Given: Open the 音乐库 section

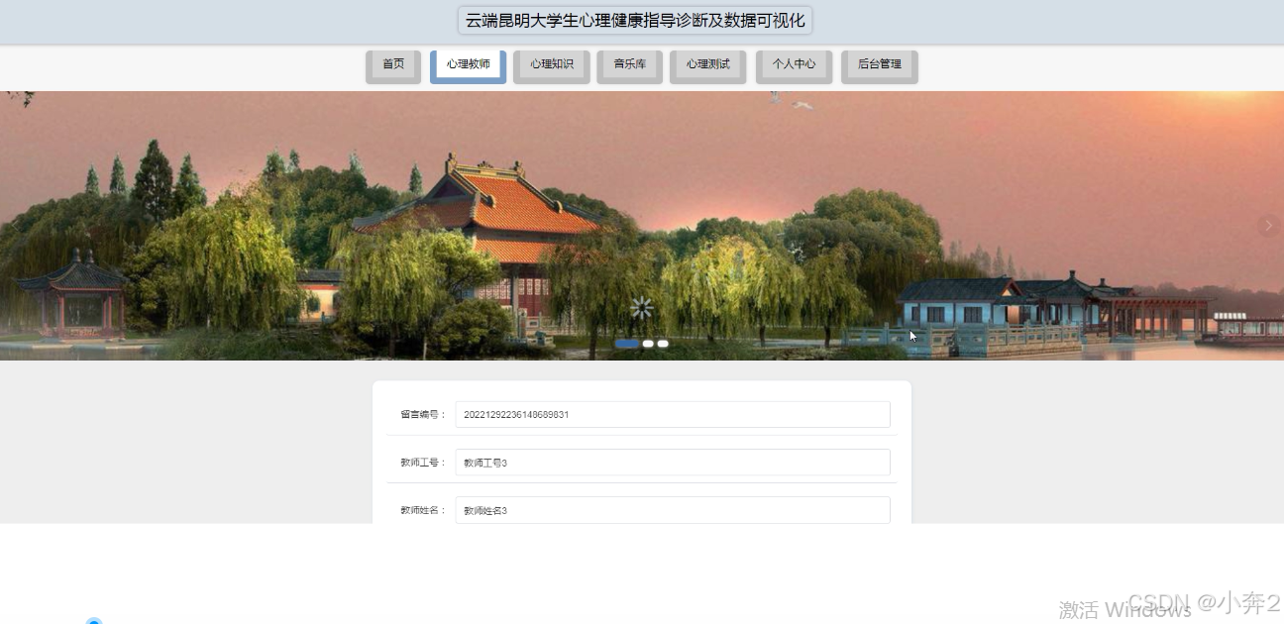Looking at the screenshot, I should point(629,65).
